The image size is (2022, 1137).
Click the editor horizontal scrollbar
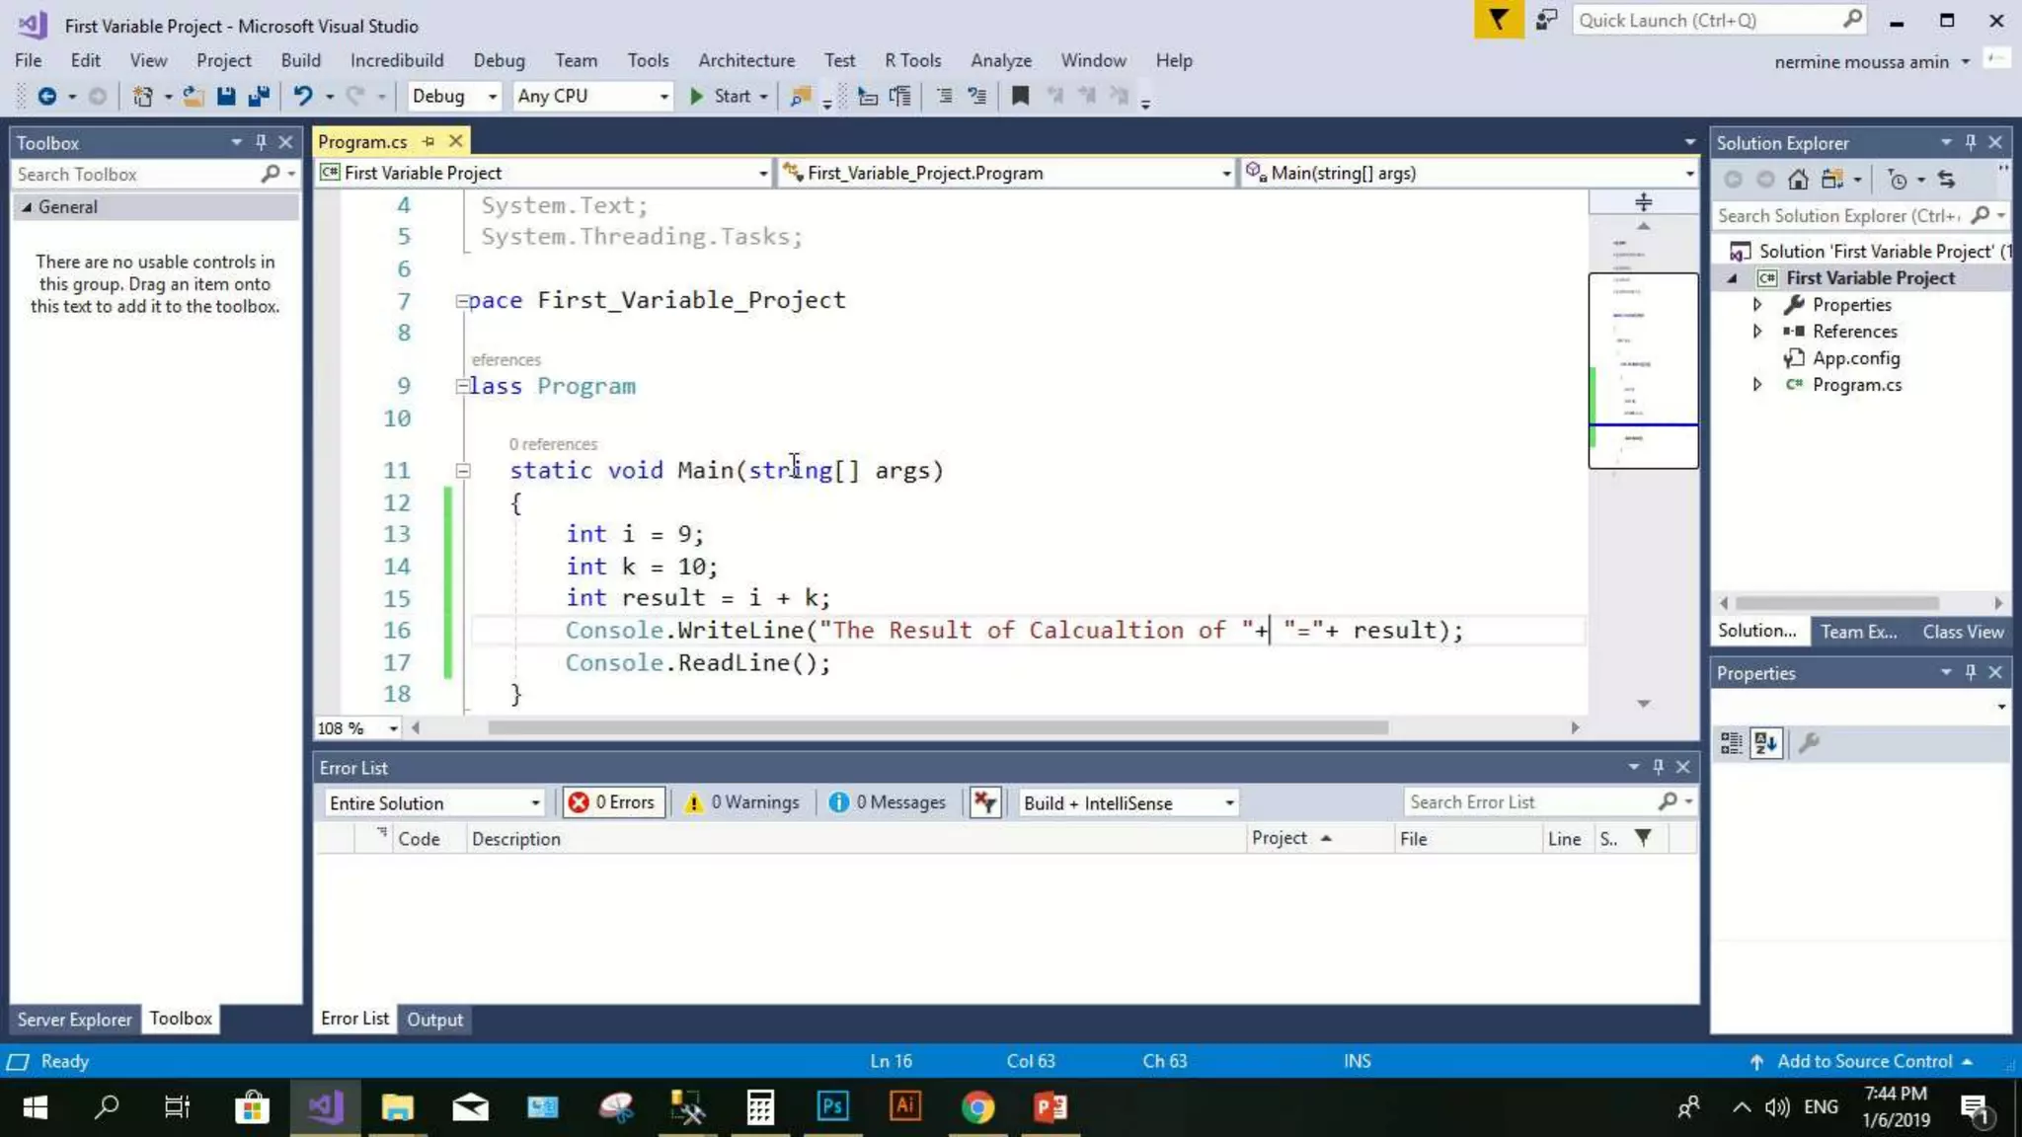point(937,727)
